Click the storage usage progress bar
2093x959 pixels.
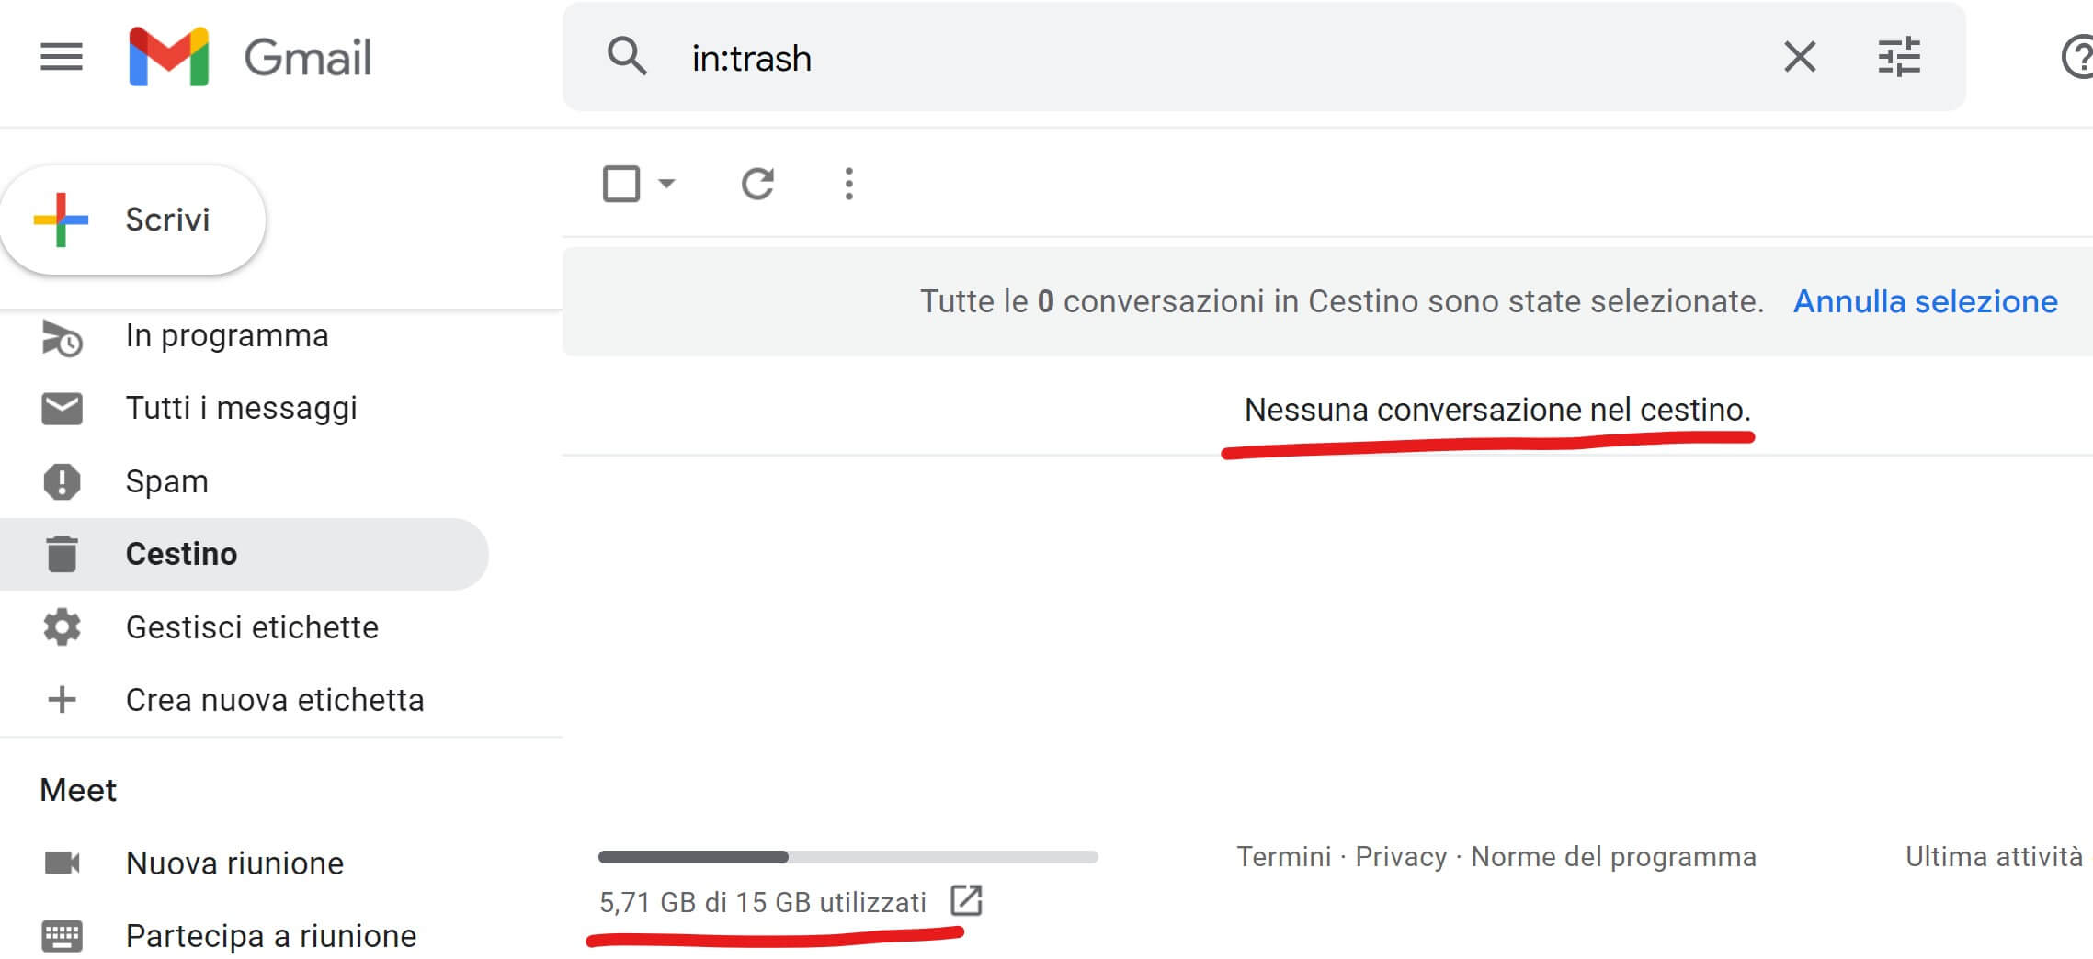847,857
